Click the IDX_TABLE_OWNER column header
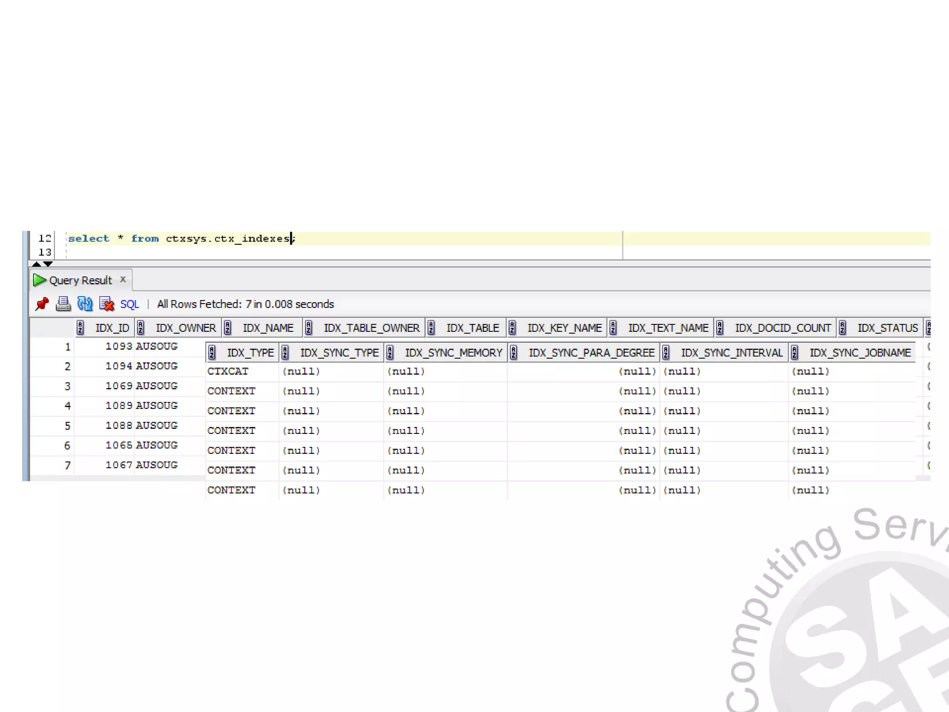The height and width of the screenshot is (712, 949). pos(371,328)
